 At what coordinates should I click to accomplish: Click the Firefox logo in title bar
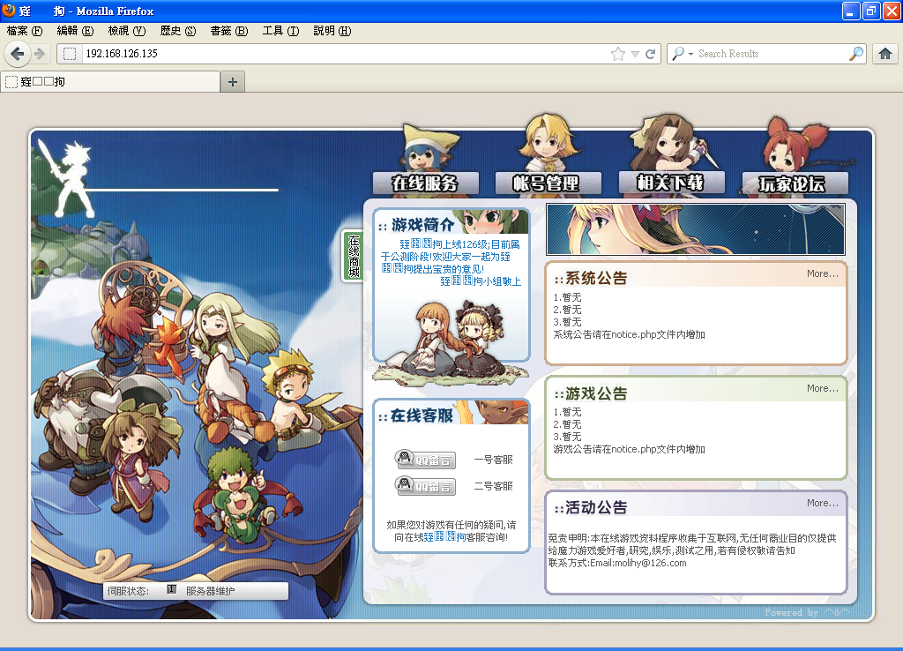pos(9,11)
